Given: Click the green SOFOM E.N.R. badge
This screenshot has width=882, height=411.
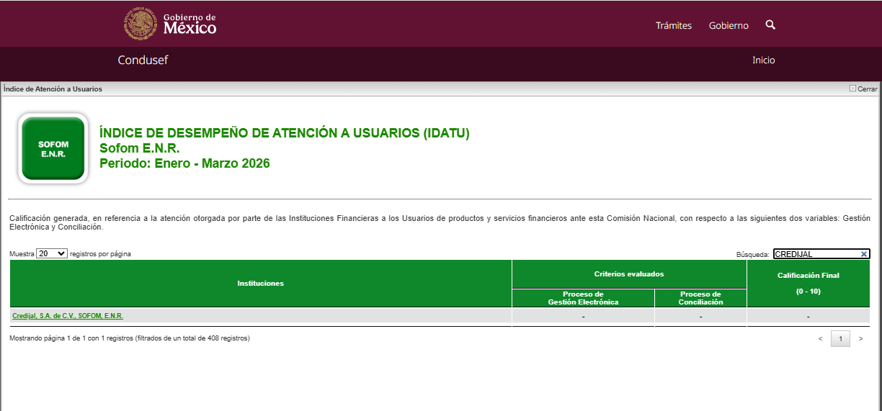Looking at the screenshot, I should click(x=53, y=148).
